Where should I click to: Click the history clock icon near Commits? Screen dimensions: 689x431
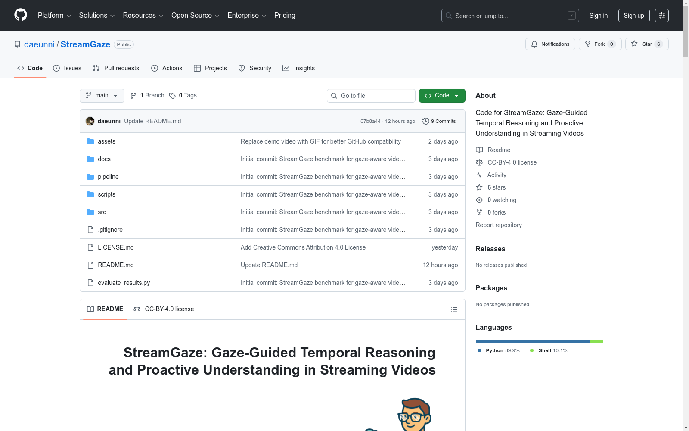click(x=426, y=121)
